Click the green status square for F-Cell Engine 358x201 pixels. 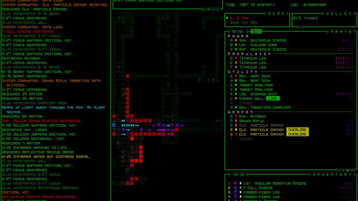coord(241,188)
